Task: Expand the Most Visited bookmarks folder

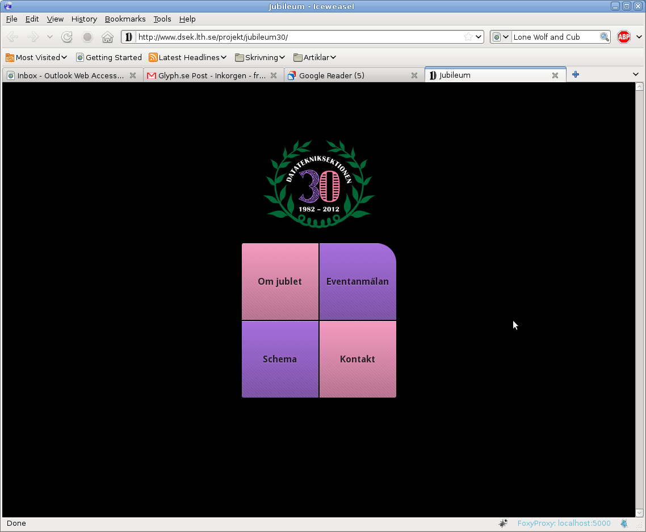Action: pos(36,58)
